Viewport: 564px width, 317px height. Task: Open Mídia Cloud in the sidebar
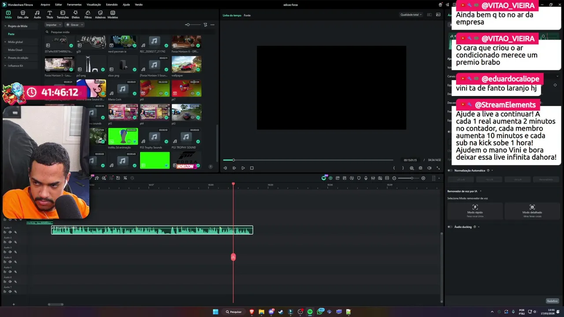click(x=15, y=50)
